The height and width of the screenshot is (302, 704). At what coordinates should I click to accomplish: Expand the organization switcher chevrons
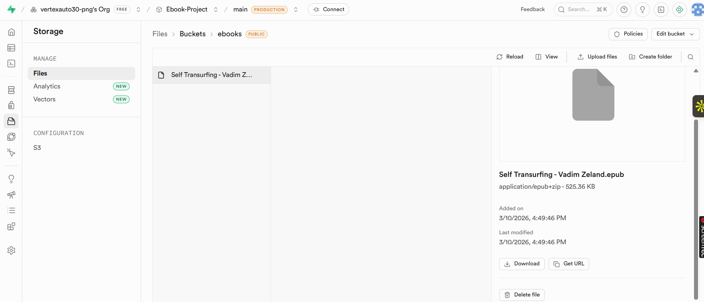[139, 10]
